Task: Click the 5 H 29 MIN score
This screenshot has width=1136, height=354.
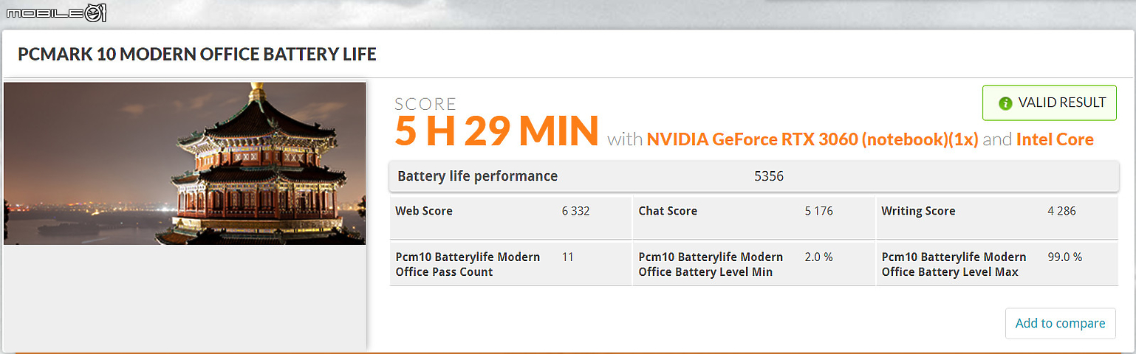Action: coord(496,131)
